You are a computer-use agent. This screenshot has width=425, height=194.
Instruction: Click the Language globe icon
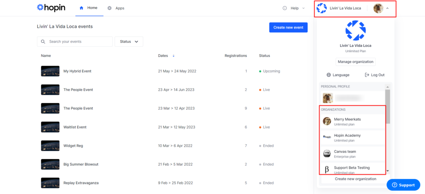[329, 75]
